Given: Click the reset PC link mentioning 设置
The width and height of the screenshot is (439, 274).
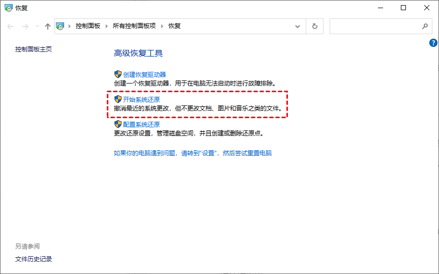Looking at the screenshot, I should pos(192,153).
